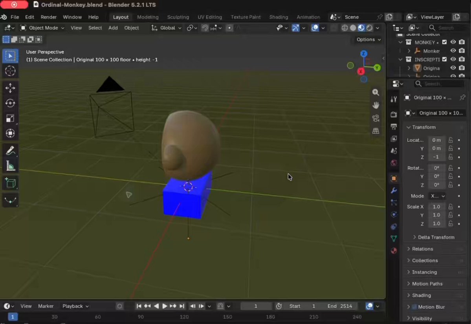471x324 pixels.
Task: Toggle the MONKEY collection checkbox
Action: point(444,42)
